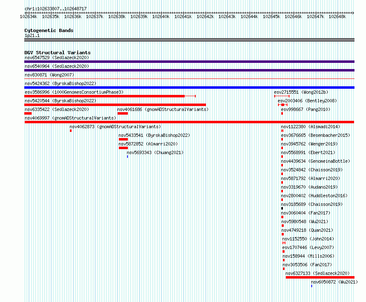Click the 102636k ruler position label
Viewport: 366px width, 302px height.
pos(73,16)
